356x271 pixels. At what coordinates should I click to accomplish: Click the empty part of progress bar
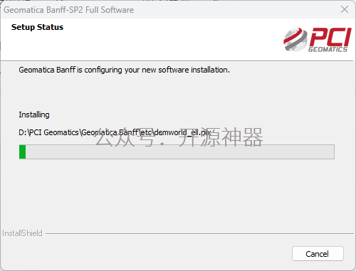point(180,152)
